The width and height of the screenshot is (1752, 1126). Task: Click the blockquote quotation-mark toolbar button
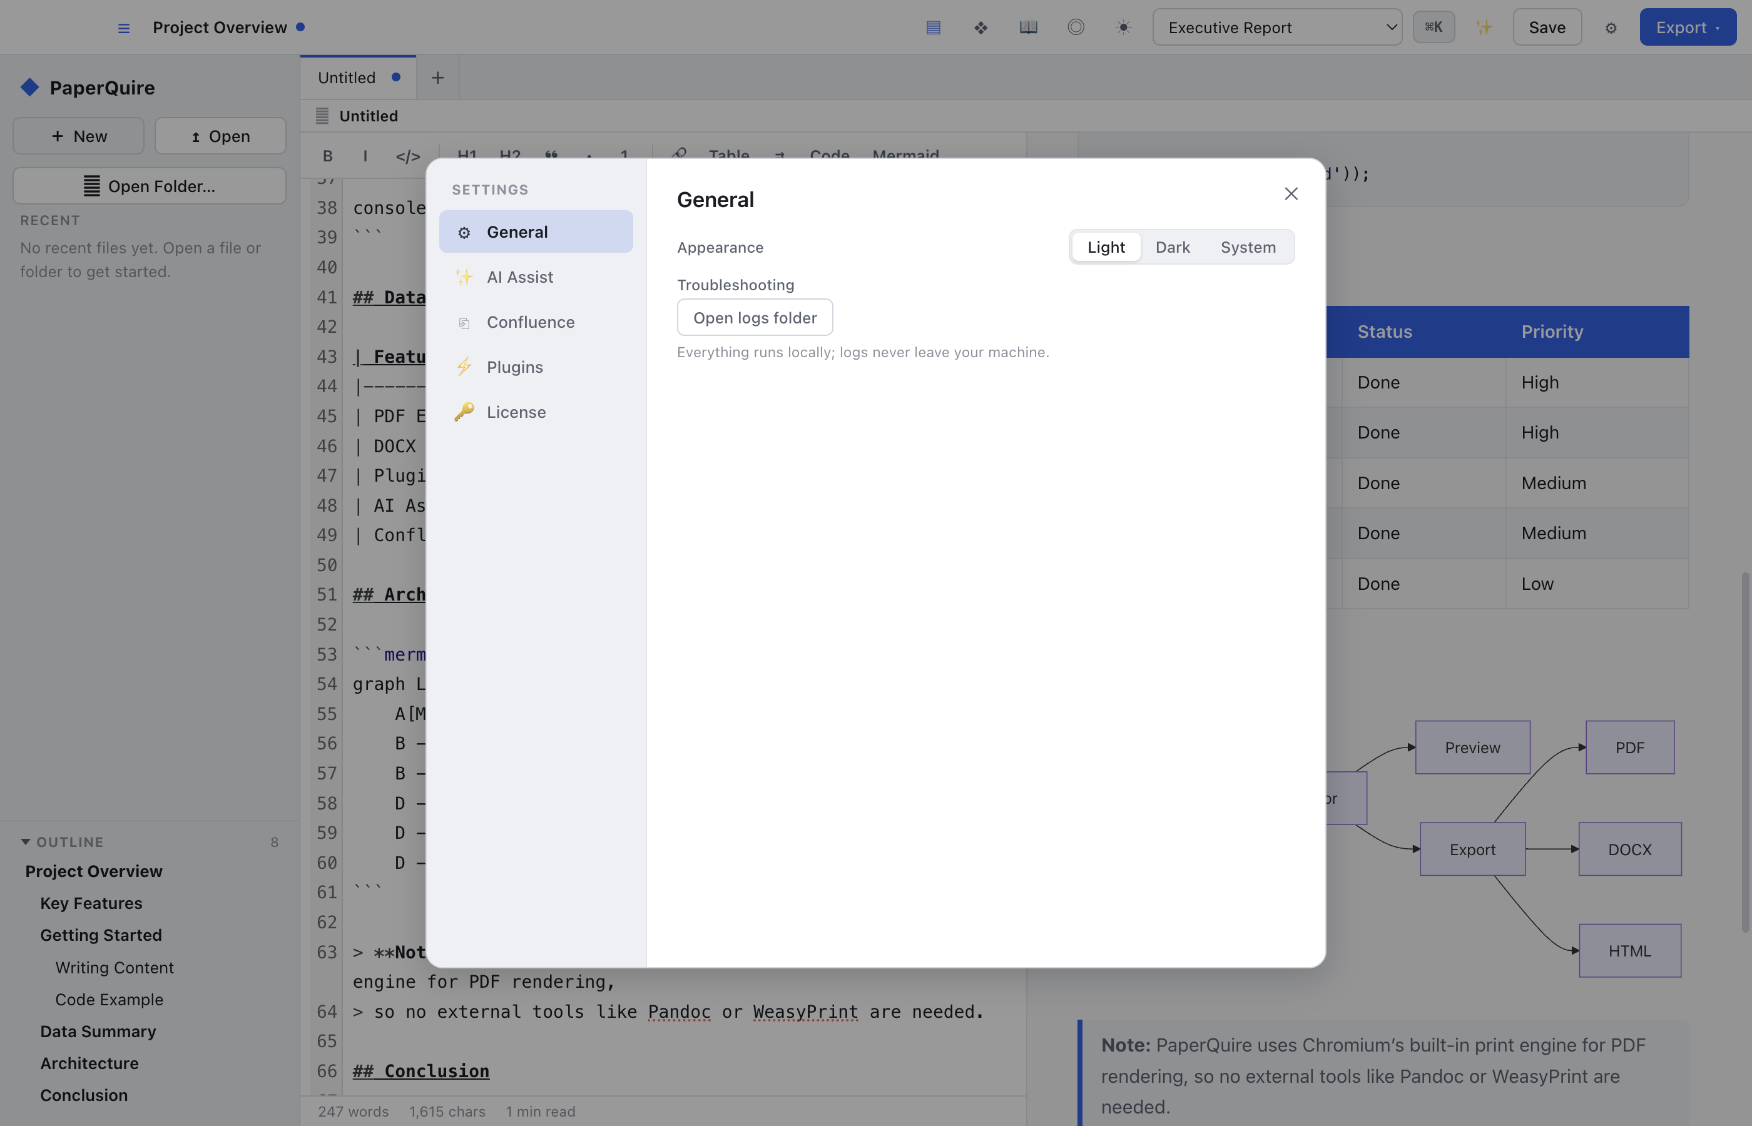[x=551, y=156]
